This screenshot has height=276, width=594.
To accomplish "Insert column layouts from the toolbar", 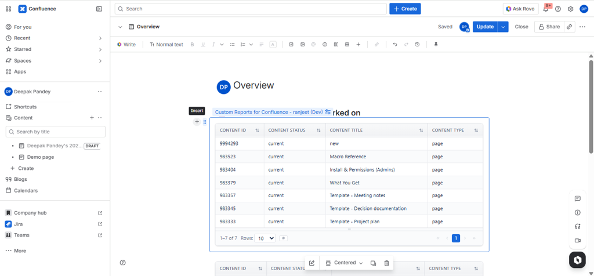I will [336, 44].
